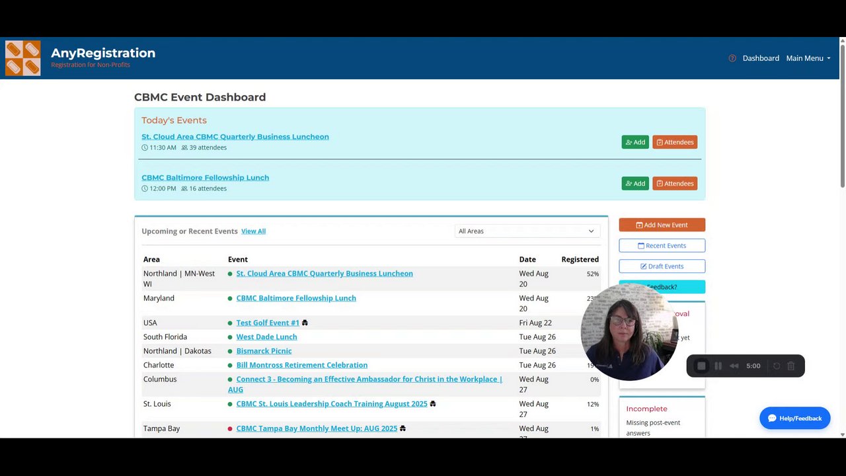The height and width of the screenshot is (476, 846).
Task: Click the 'Northland | Dakotas' area cell
Action: (177, 351)
